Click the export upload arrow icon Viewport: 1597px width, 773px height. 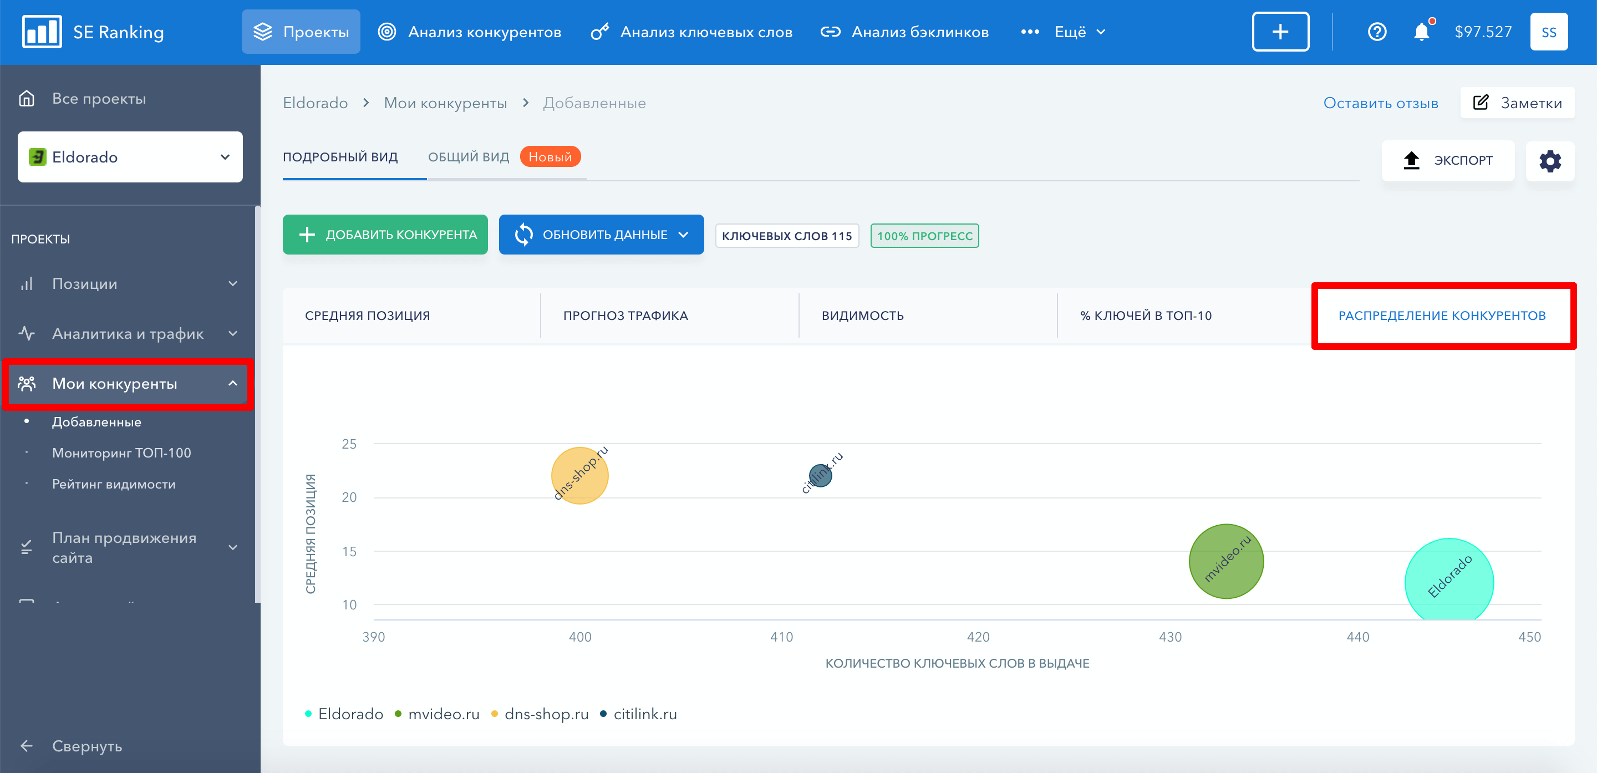click(x=1411, y=160)
